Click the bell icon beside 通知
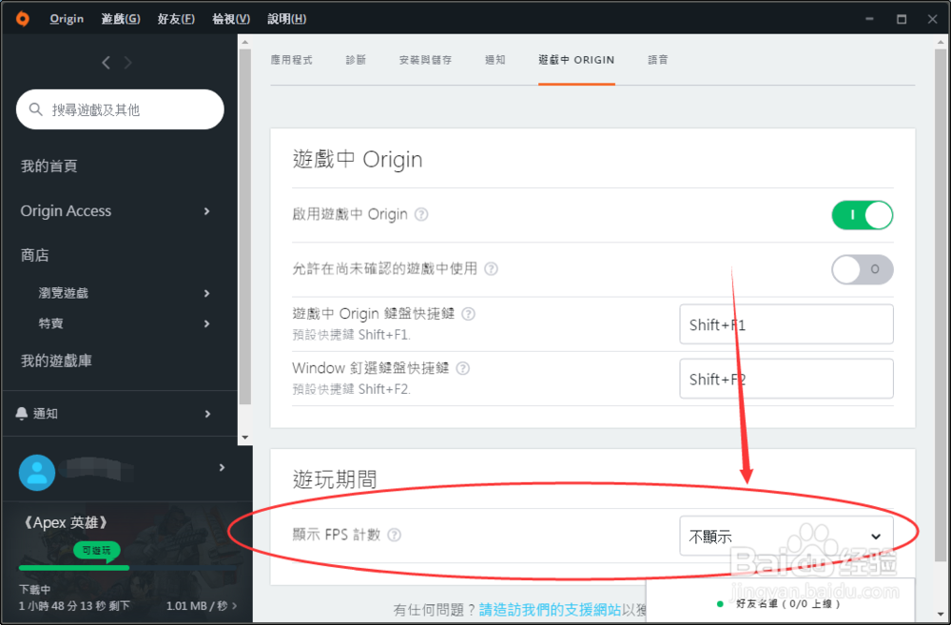 pyautogui.click(x=21, y=413)
